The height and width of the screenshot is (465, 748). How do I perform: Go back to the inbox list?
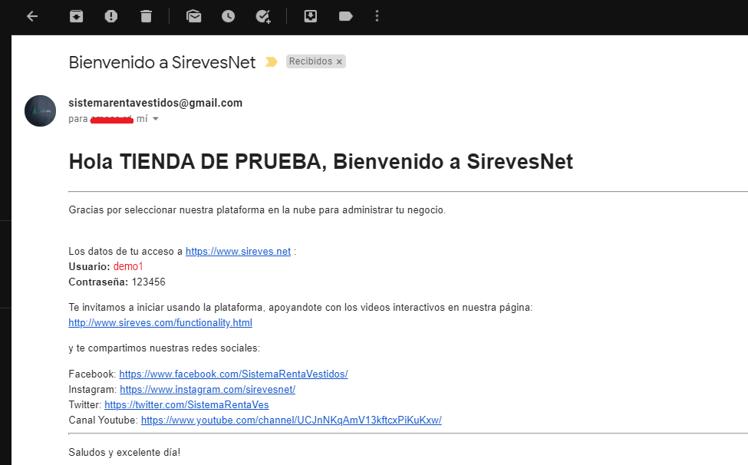[x=32, y=16]
